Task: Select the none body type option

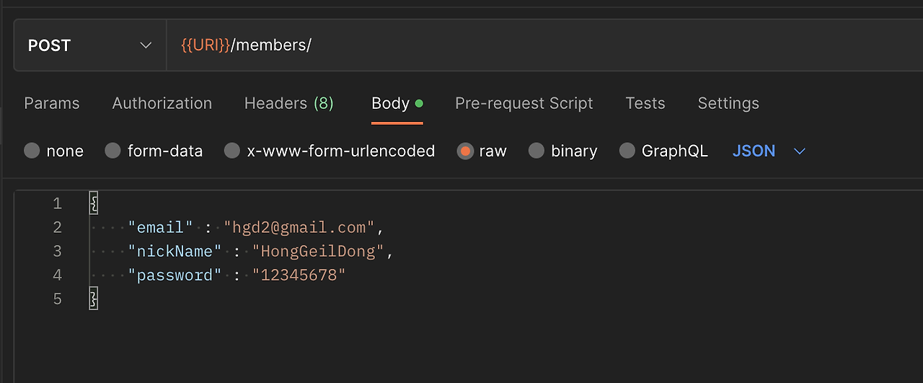Action: pyautogui.click(x=32, y=151)
